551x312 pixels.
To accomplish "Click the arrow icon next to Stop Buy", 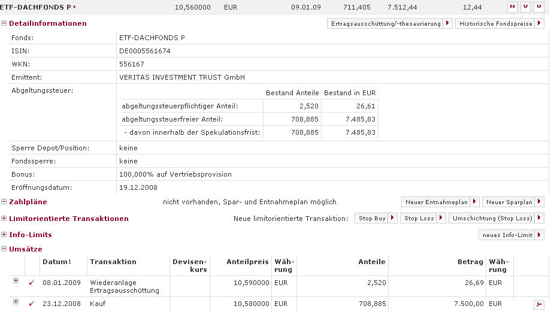I will 393,219.
